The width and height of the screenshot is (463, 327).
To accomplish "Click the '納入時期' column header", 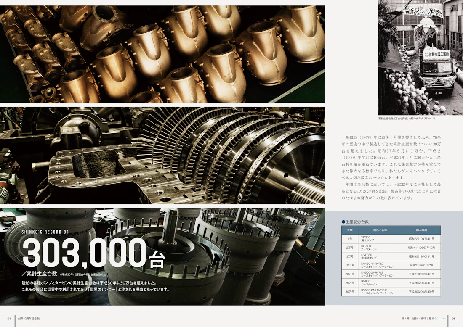I will pos(421,230).
